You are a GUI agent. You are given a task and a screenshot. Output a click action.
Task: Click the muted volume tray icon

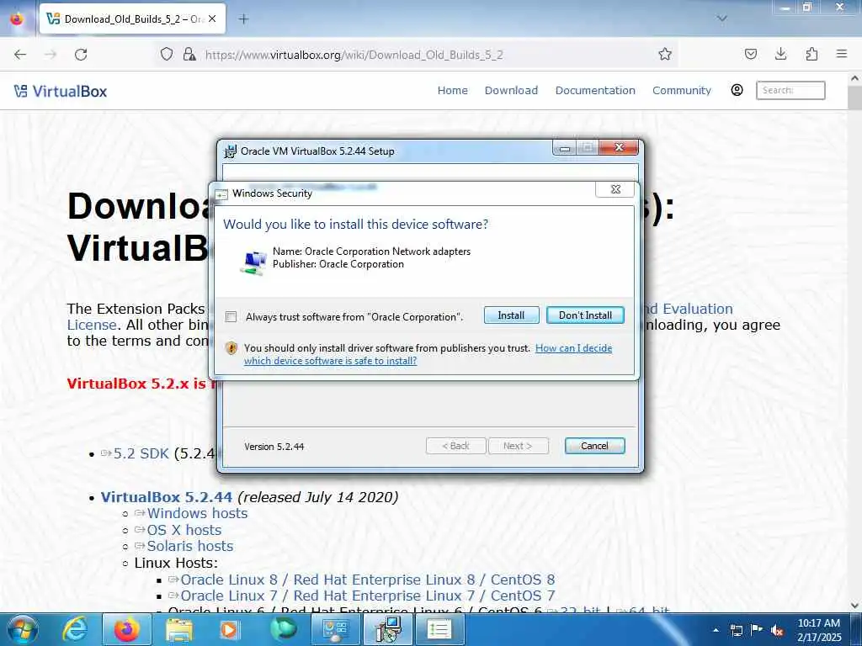pos(777,630)
